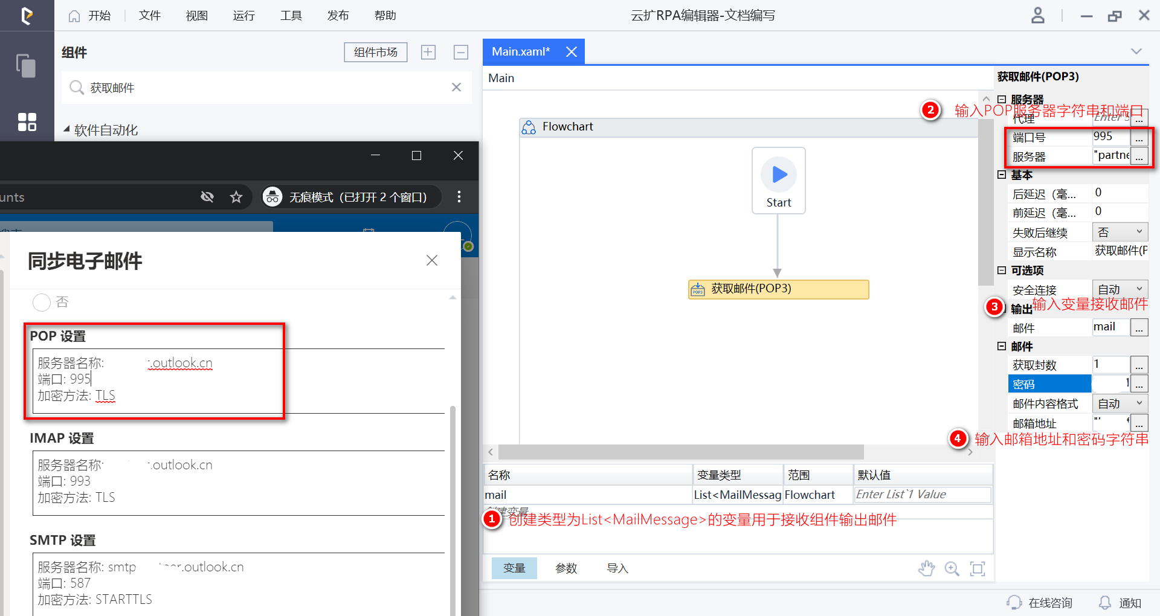Open ellipsis editor for 服务器
The image size is (1160, 616).
pyautogui.click(x=1139, y=157)
